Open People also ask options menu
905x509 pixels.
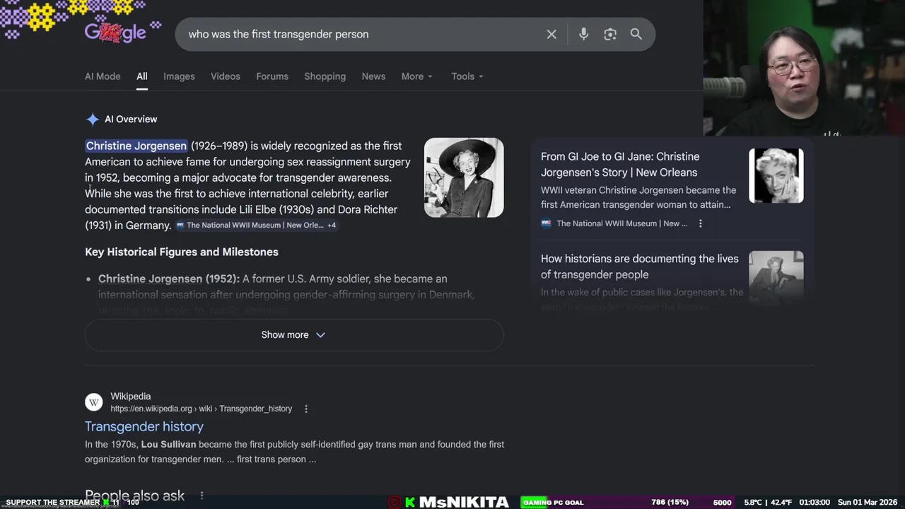202,496
